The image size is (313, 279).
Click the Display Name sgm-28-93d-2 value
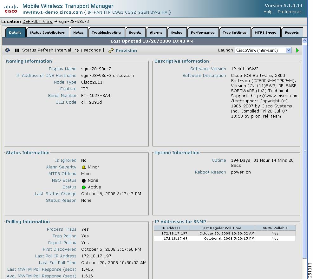(x=96, y=69)
